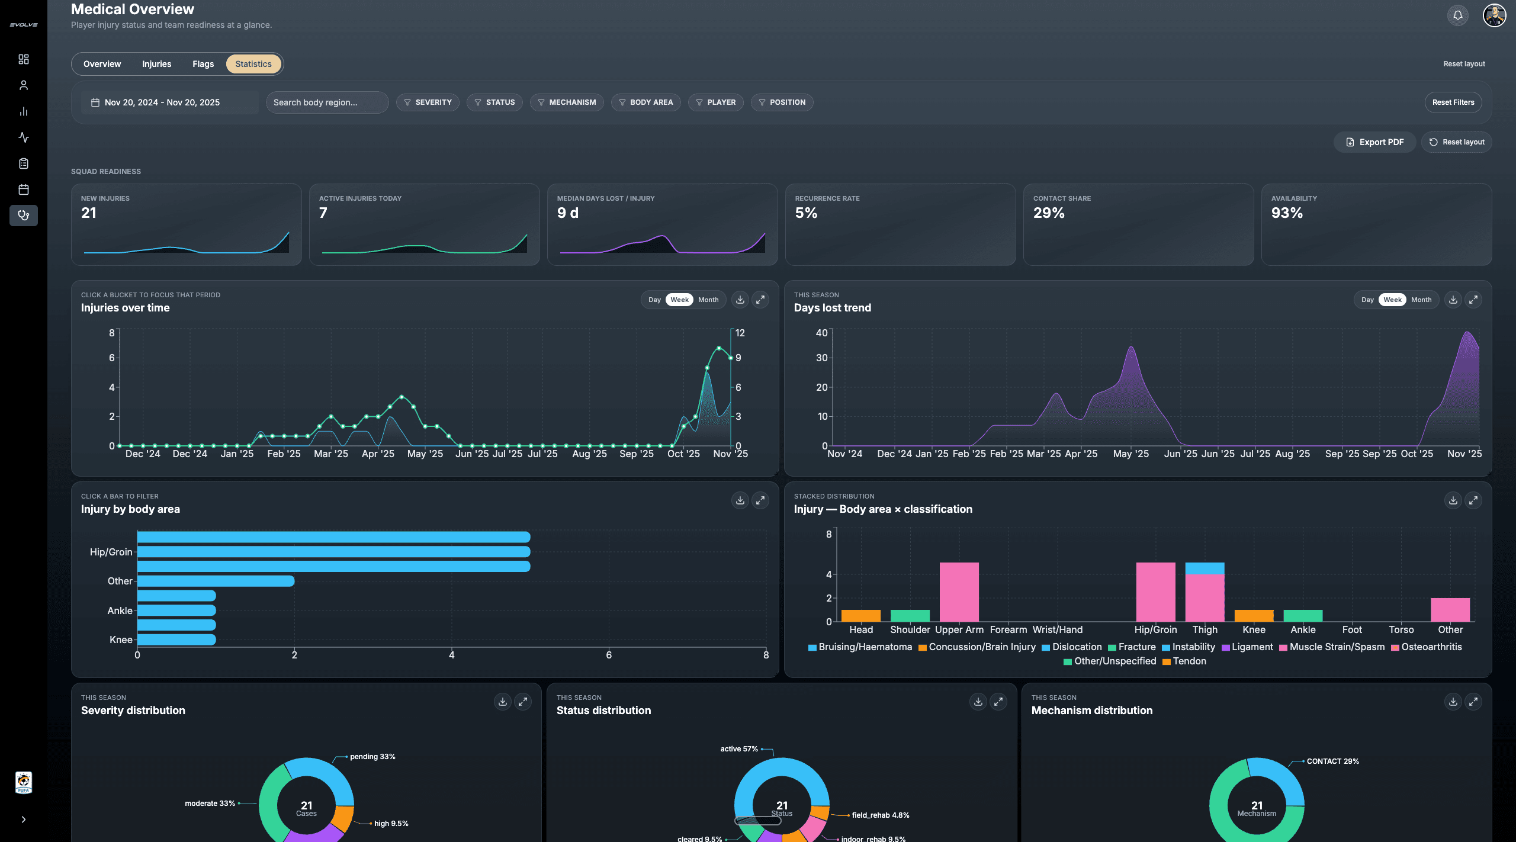Open the calendar sidebar icon
This screenshot has height=842, width=1516.
(24, 189)
